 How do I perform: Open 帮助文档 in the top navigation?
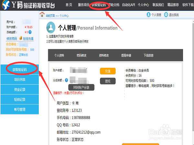pos(114,5)
